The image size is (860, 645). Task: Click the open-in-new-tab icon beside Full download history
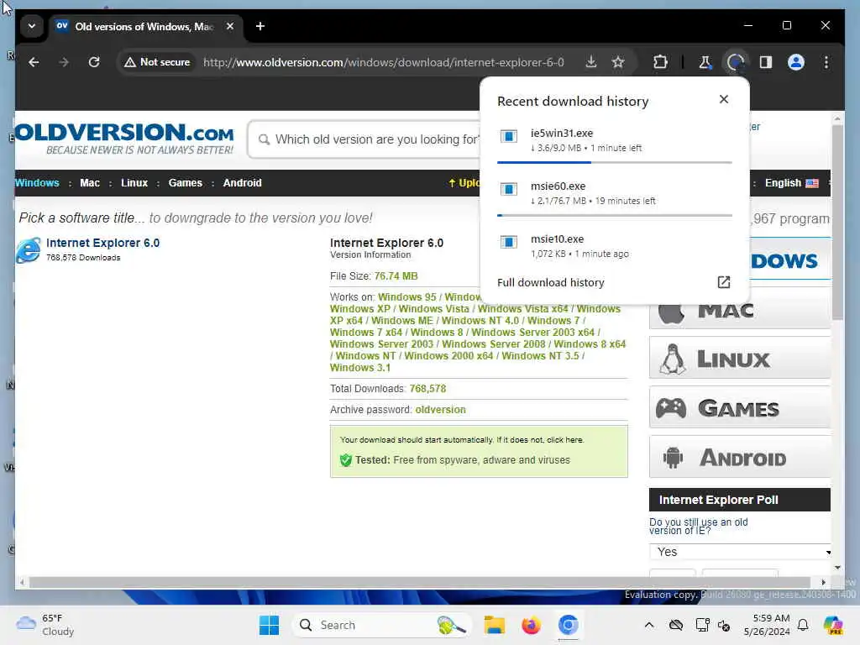(x=724, y=282)
